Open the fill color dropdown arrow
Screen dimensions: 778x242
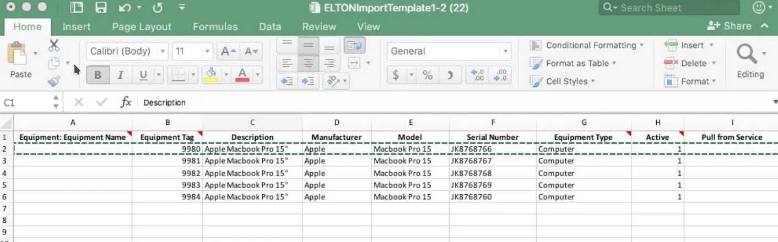coord(226,75)
